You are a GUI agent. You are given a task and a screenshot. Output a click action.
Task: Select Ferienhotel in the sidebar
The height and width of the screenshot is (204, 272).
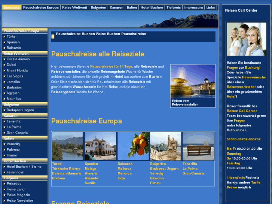(x=15, y=173)
